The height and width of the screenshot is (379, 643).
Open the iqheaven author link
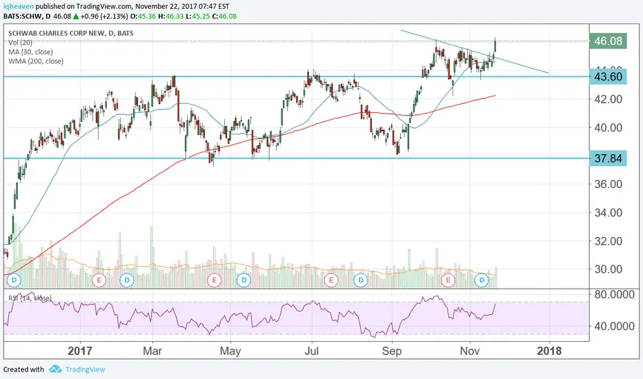pyautogui.click(x=19, y=7)
